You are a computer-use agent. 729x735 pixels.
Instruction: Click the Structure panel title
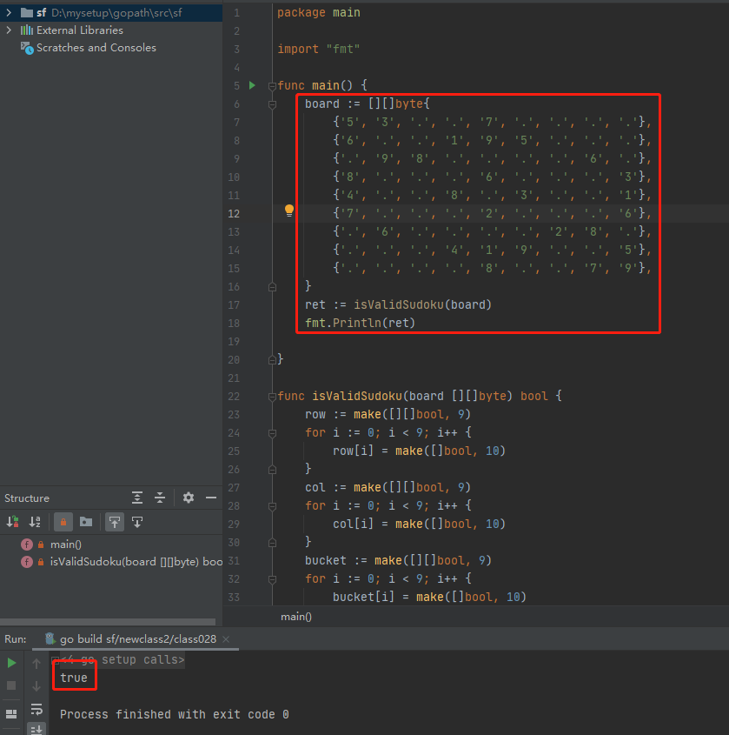27,498
